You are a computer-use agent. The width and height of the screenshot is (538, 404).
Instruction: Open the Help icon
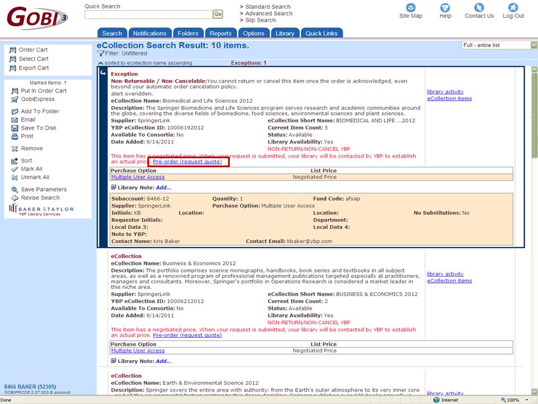445,7
